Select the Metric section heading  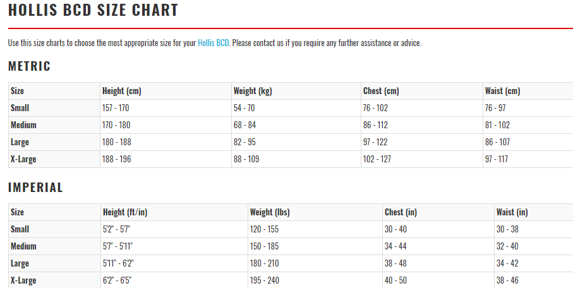click(x=29, y=66)
